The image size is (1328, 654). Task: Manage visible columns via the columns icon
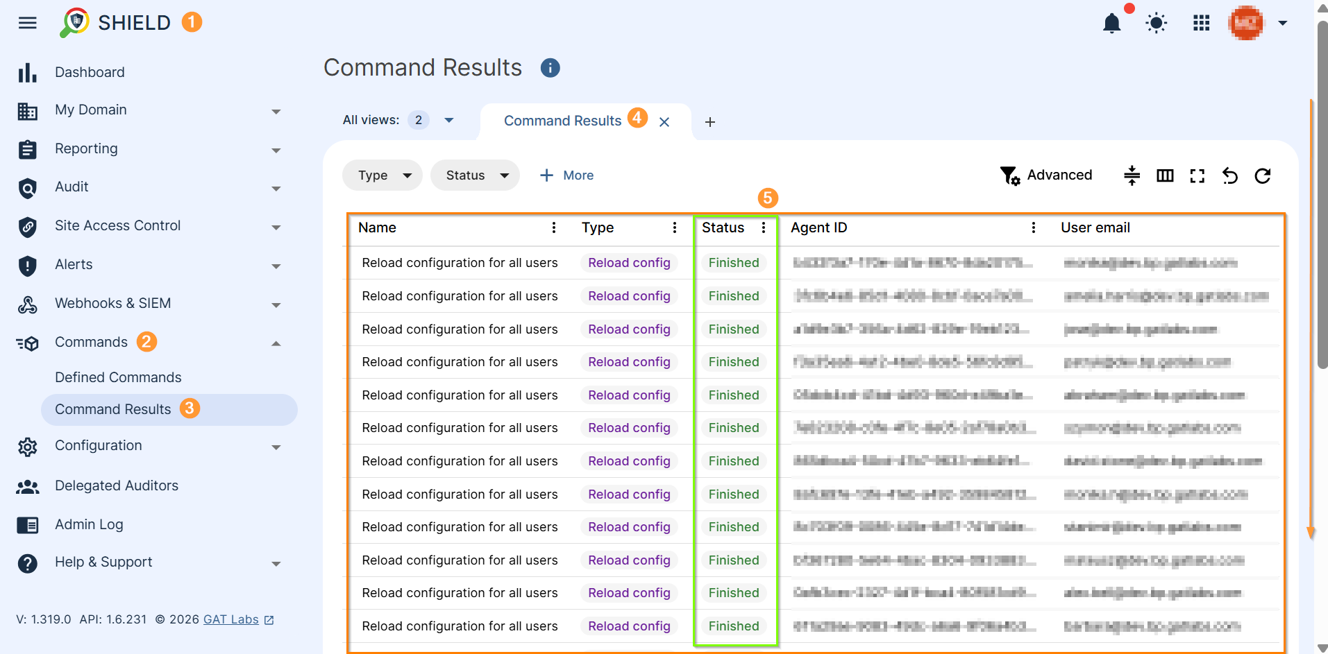click(1165, 175)
